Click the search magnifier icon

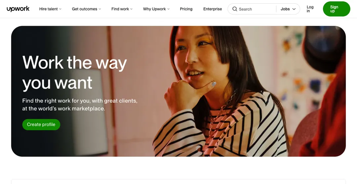[x=235, y=9]
